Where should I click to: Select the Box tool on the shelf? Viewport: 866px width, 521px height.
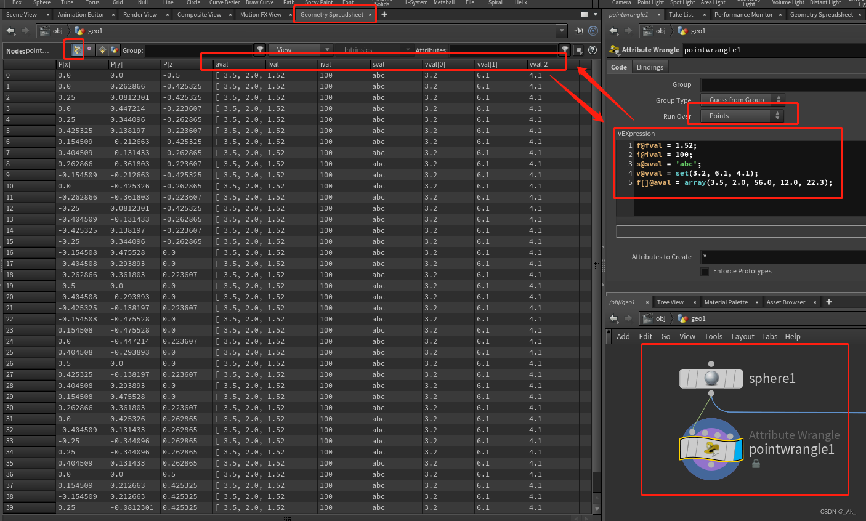pyautogui.click(x=16, y=2)
